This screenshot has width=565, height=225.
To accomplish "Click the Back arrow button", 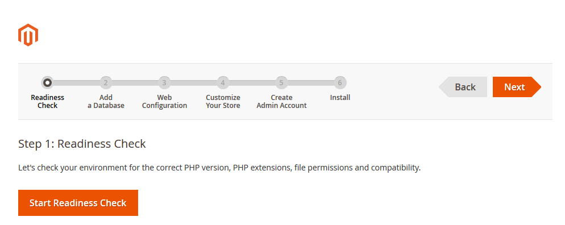I will pos(463,87).
